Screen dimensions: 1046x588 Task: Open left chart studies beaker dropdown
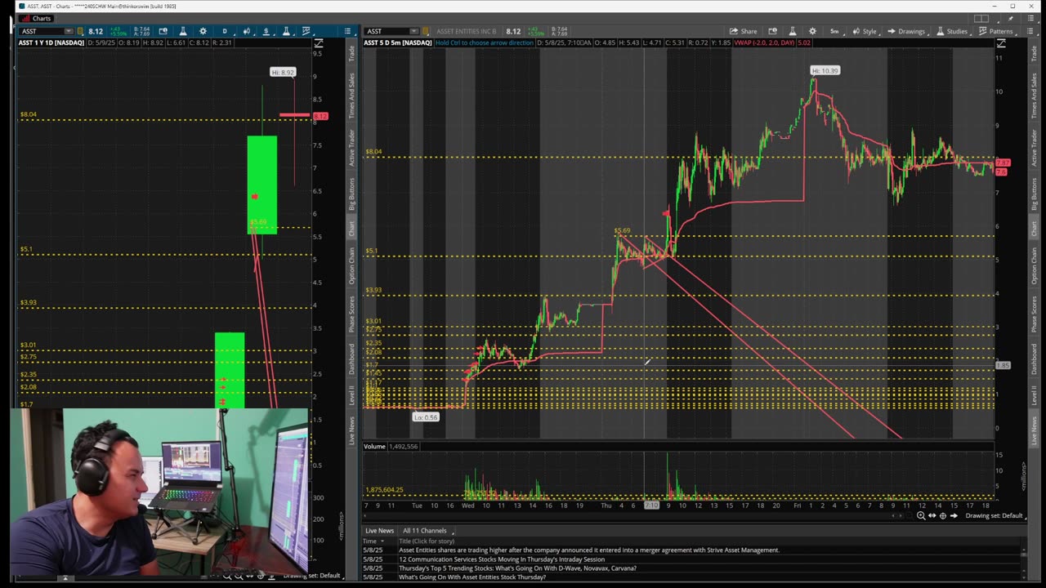[286, 31]
